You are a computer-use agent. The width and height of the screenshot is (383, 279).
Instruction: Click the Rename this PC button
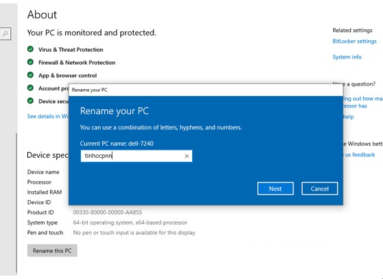pos(52,250)
